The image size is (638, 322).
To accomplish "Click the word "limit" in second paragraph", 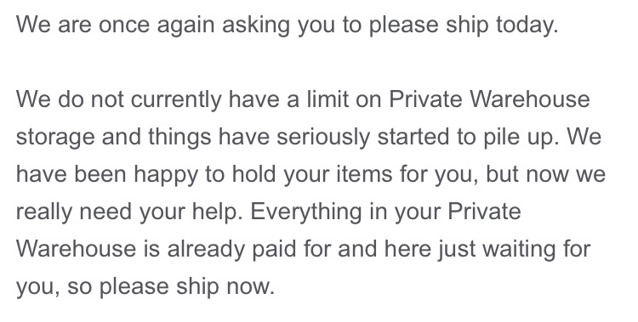I will coord(328,100).
